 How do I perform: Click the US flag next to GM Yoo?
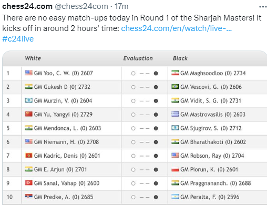click(28, 73)
